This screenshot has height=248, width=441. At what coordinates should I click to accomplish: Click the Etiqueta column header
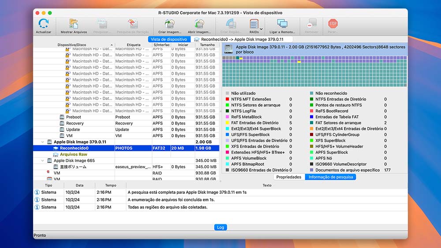click(x=133, y=44)
